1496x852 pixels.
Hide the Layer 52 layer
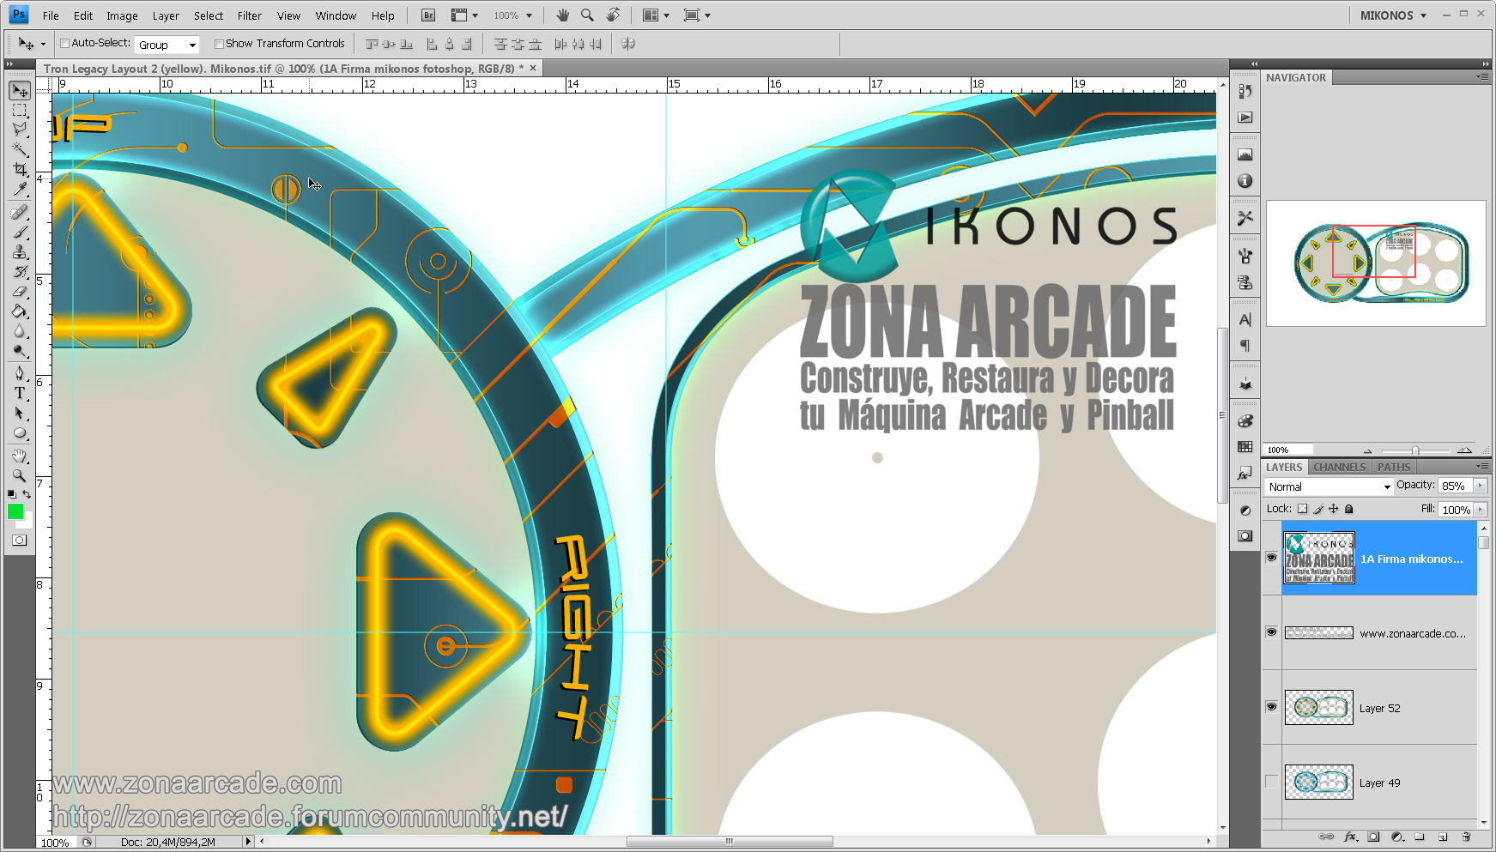pyautogui.click(x=1272, y=706)
